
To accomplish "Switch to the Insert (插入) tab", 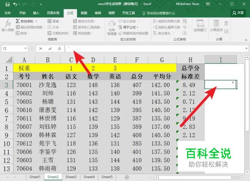I will [x=36, y=13].
